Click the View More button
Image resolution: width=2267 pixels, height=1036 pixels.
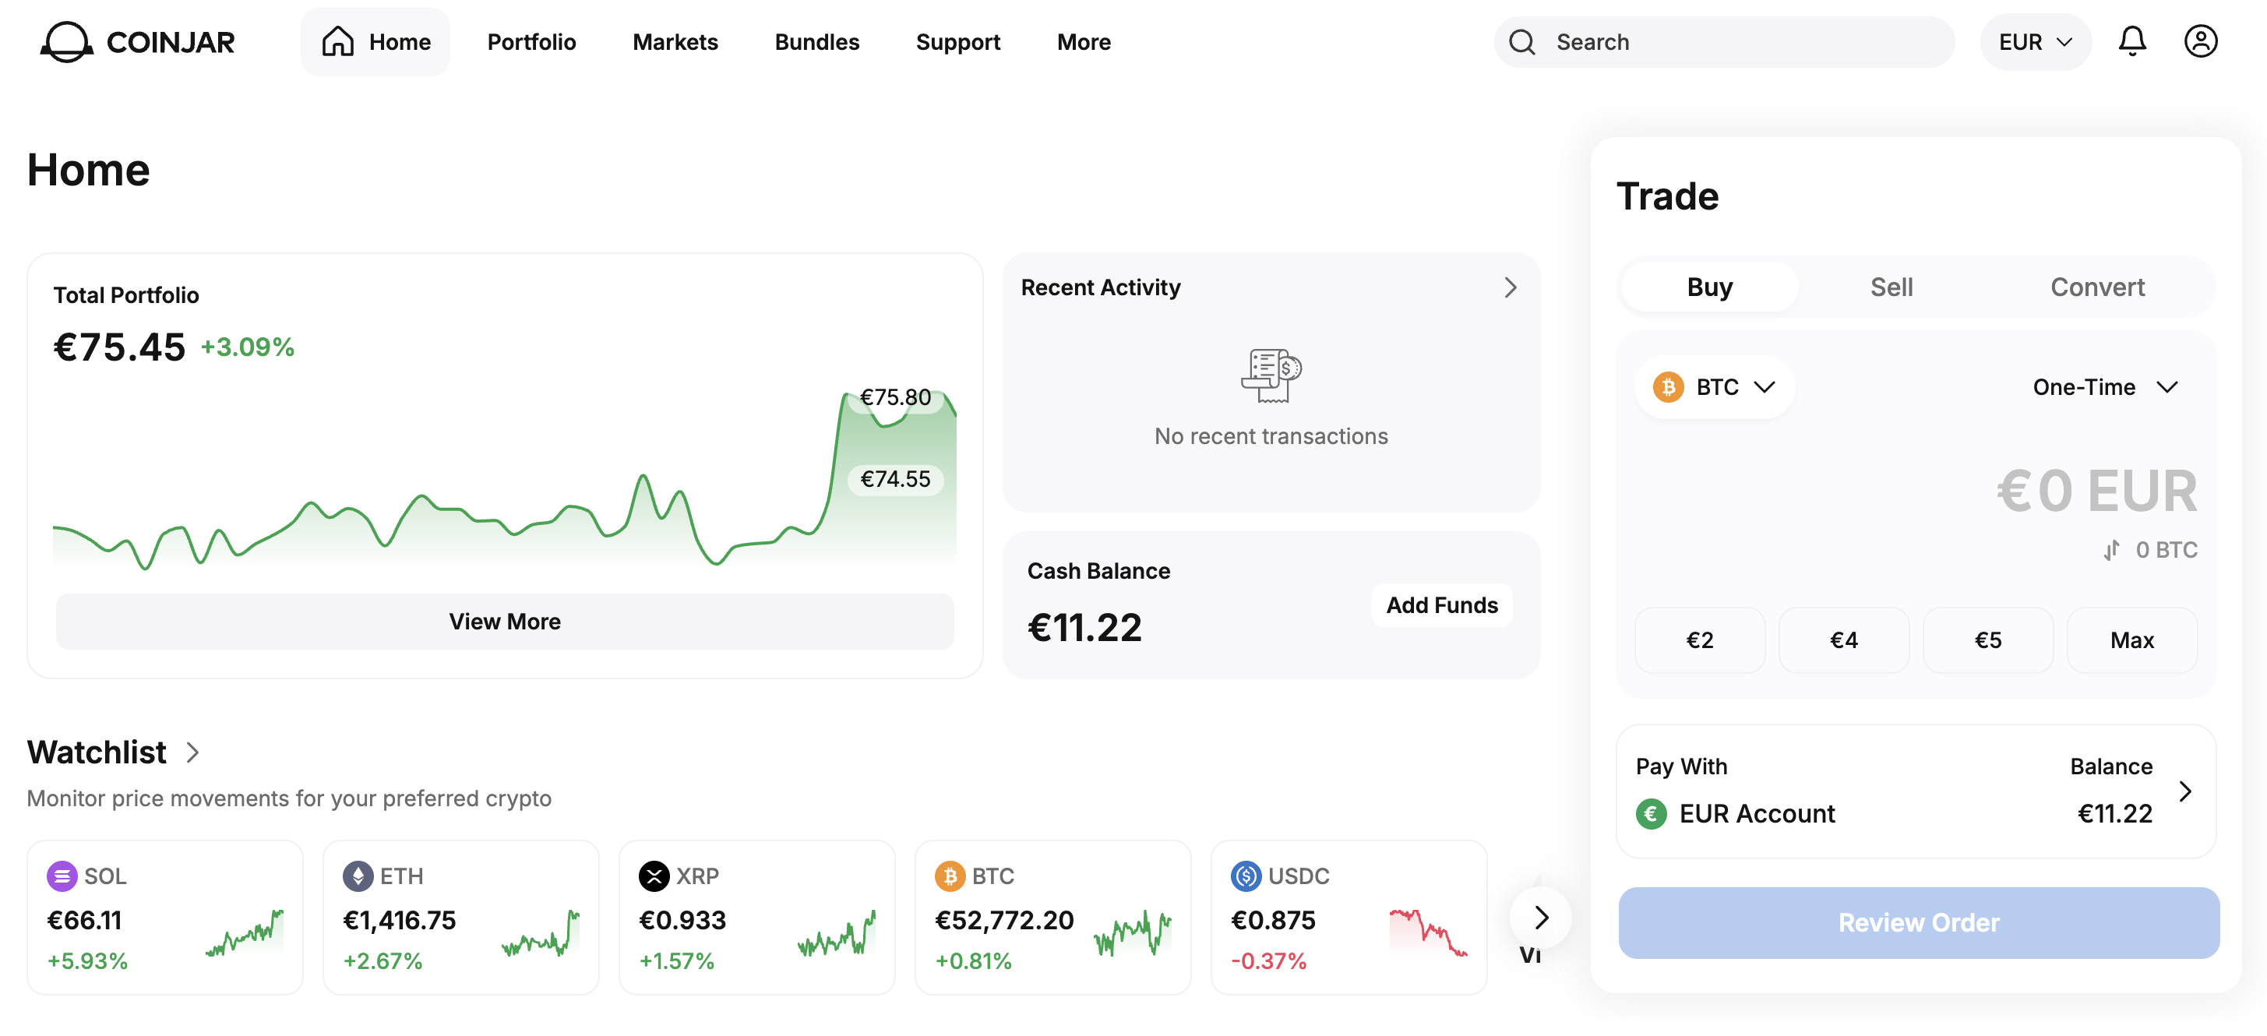point(504,622)
